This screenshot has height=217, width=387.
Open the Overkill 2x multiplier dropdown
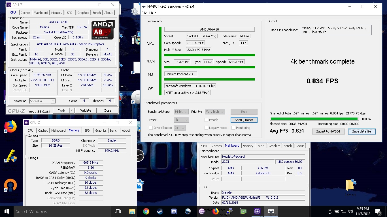(180, 128)
